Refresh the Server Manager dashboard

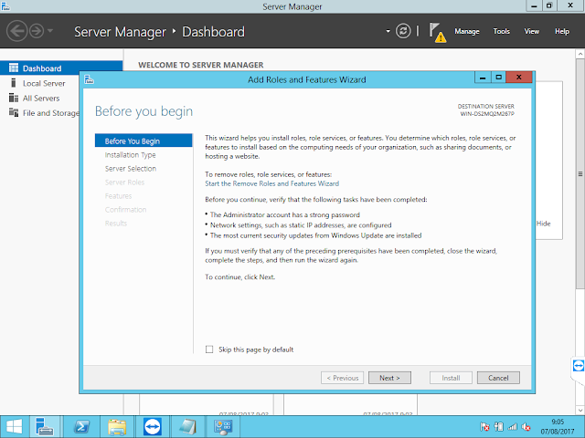403,31
